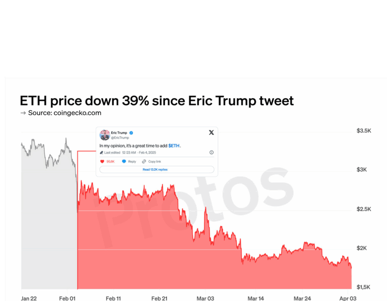
Task: Click Eric Trump's verified badge
Action: click(131, 133)
